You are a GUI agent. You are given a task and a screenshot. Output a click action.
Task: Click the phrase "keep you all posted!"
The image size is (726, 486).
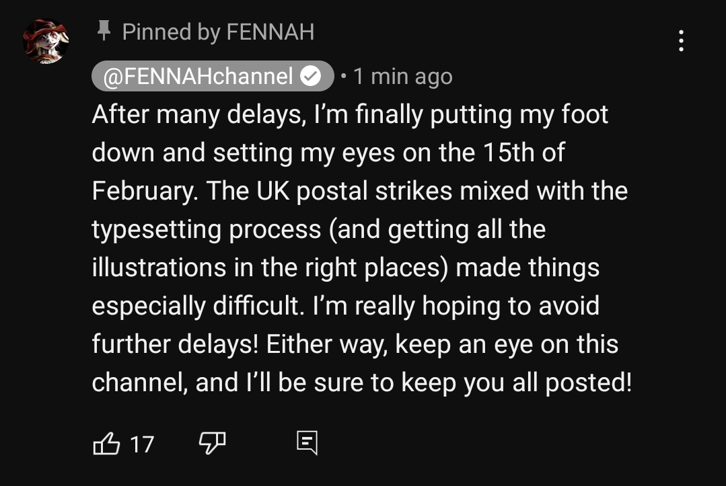click(517, 382)
